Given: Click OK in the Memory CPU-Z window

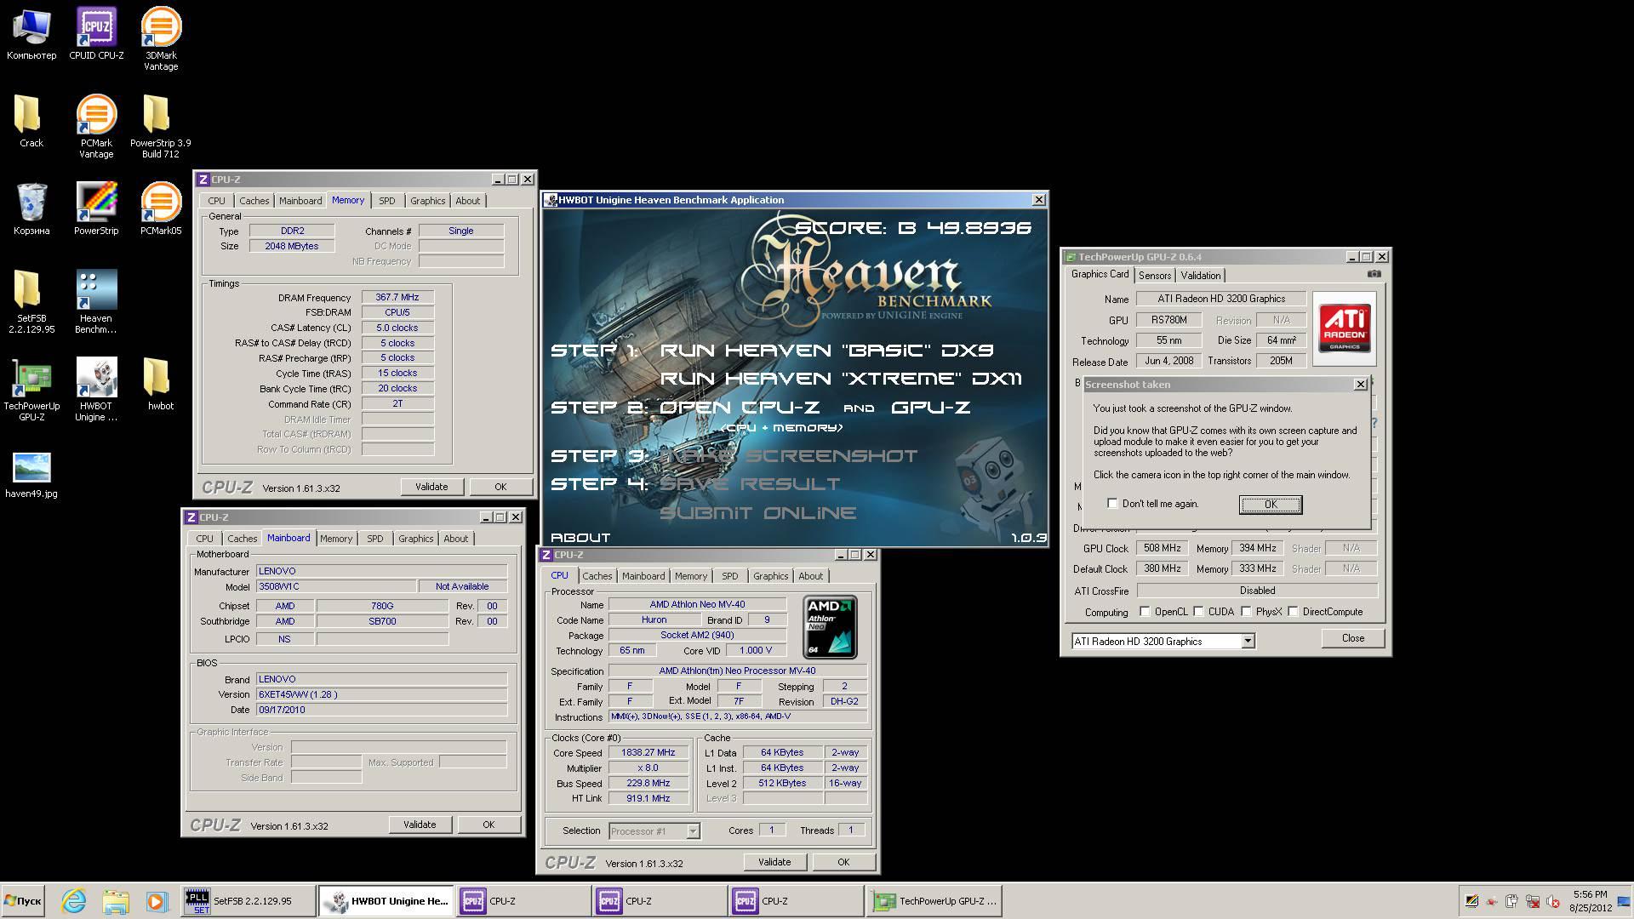Looking at the screenshot, I should (x=500, y=487).
